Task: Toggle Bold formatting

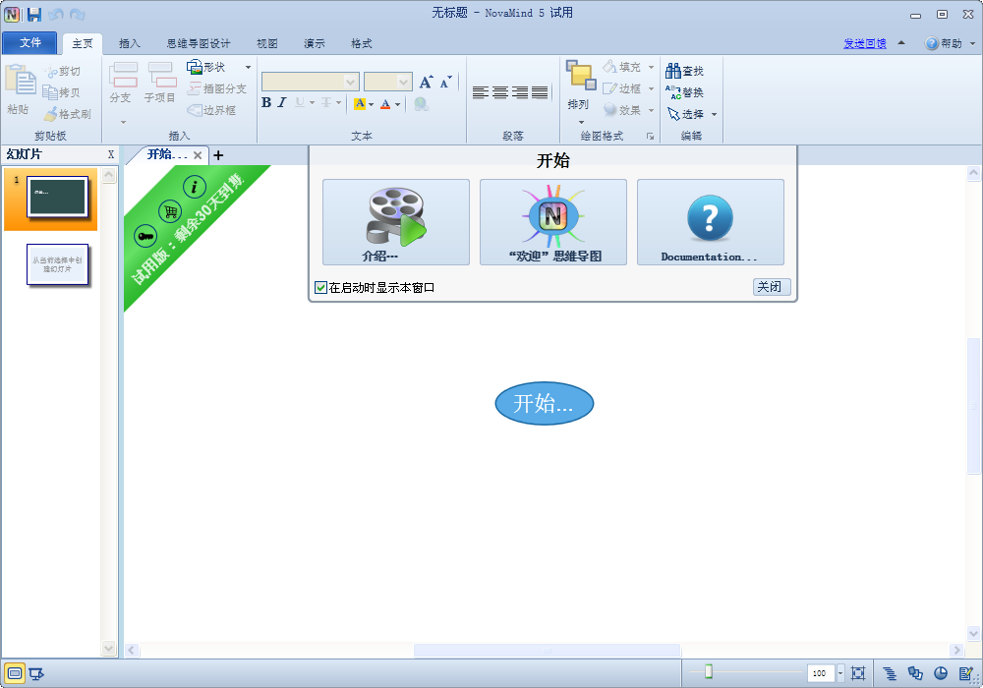Action: [x=266, y=103]
